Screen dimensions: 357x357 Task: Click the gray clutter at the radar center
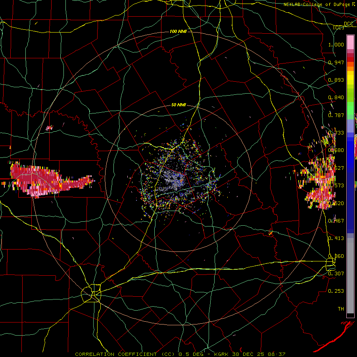pos(172,179)
